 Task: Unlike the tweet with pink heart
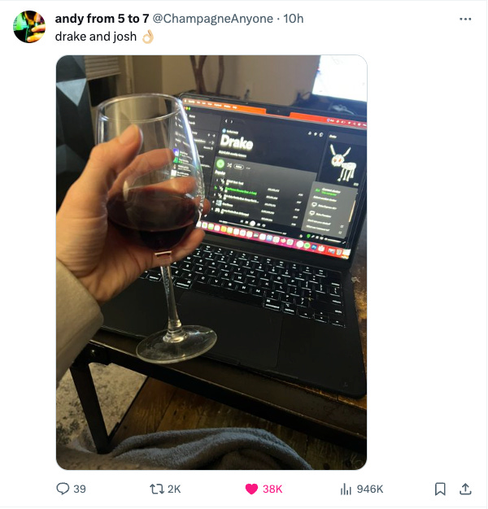click(x=251, y=489)
